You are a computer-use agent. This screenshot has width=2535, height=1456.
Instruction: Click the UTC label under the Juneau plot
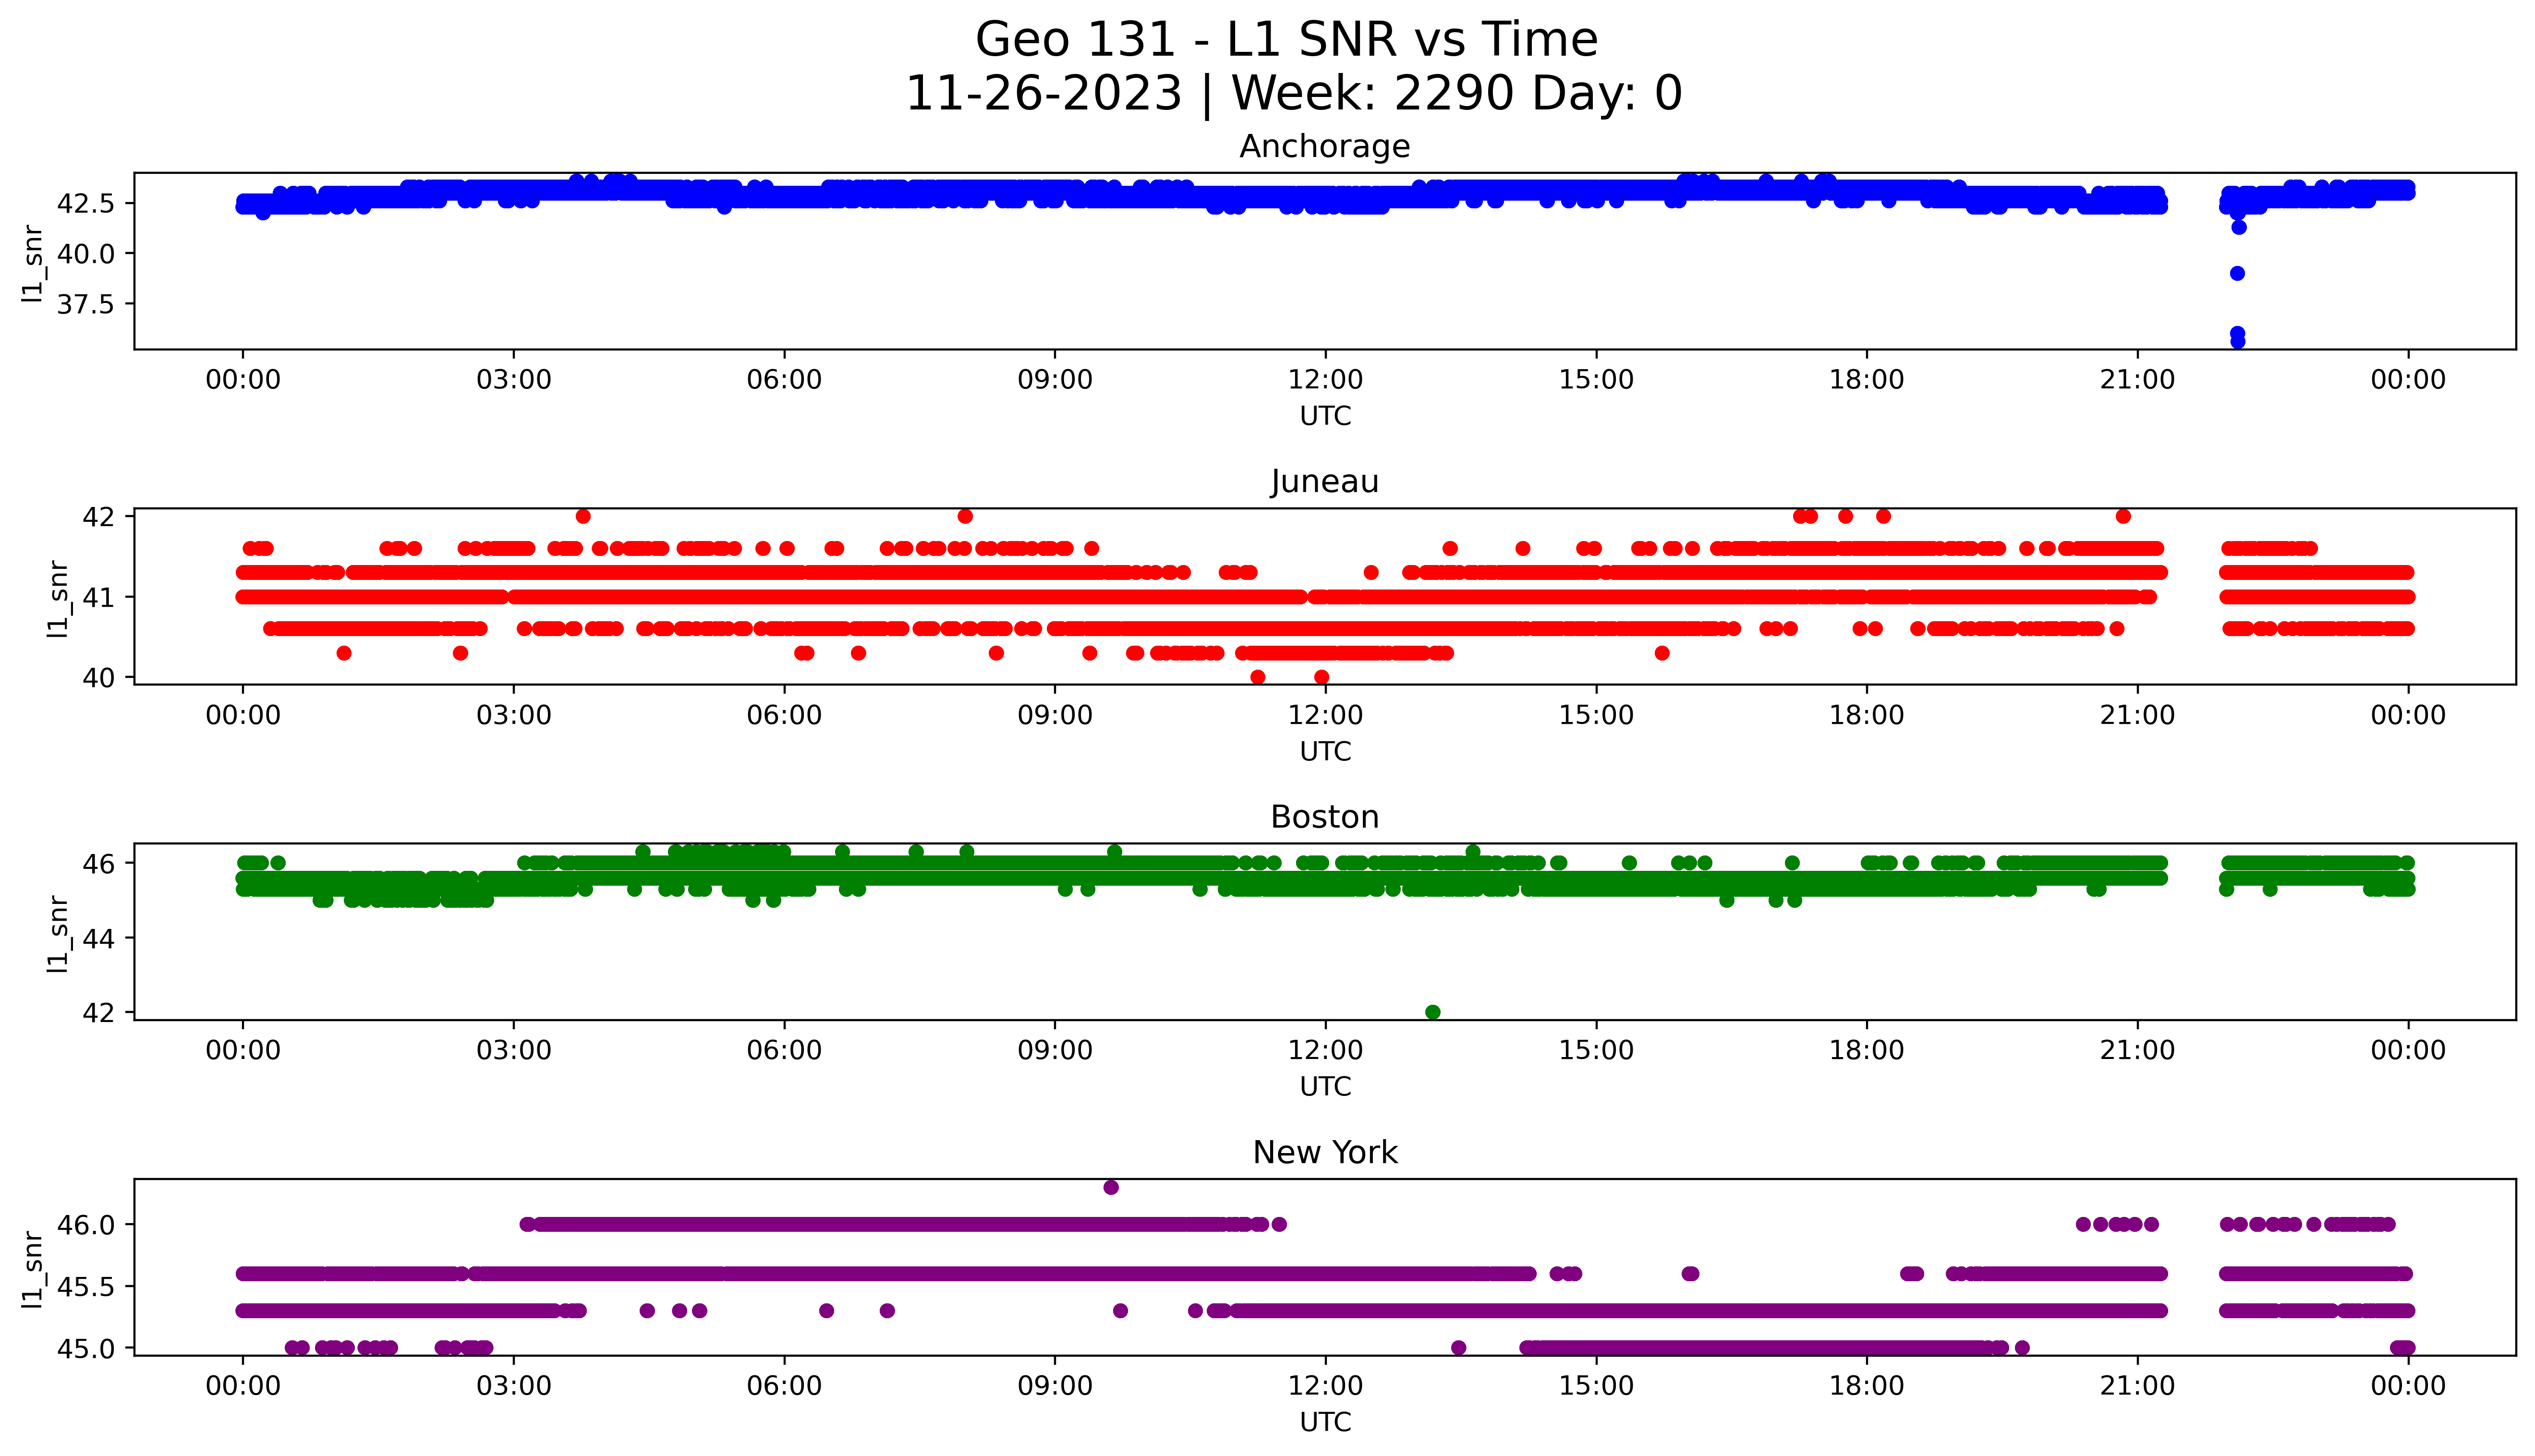(x=1325, y=751)
